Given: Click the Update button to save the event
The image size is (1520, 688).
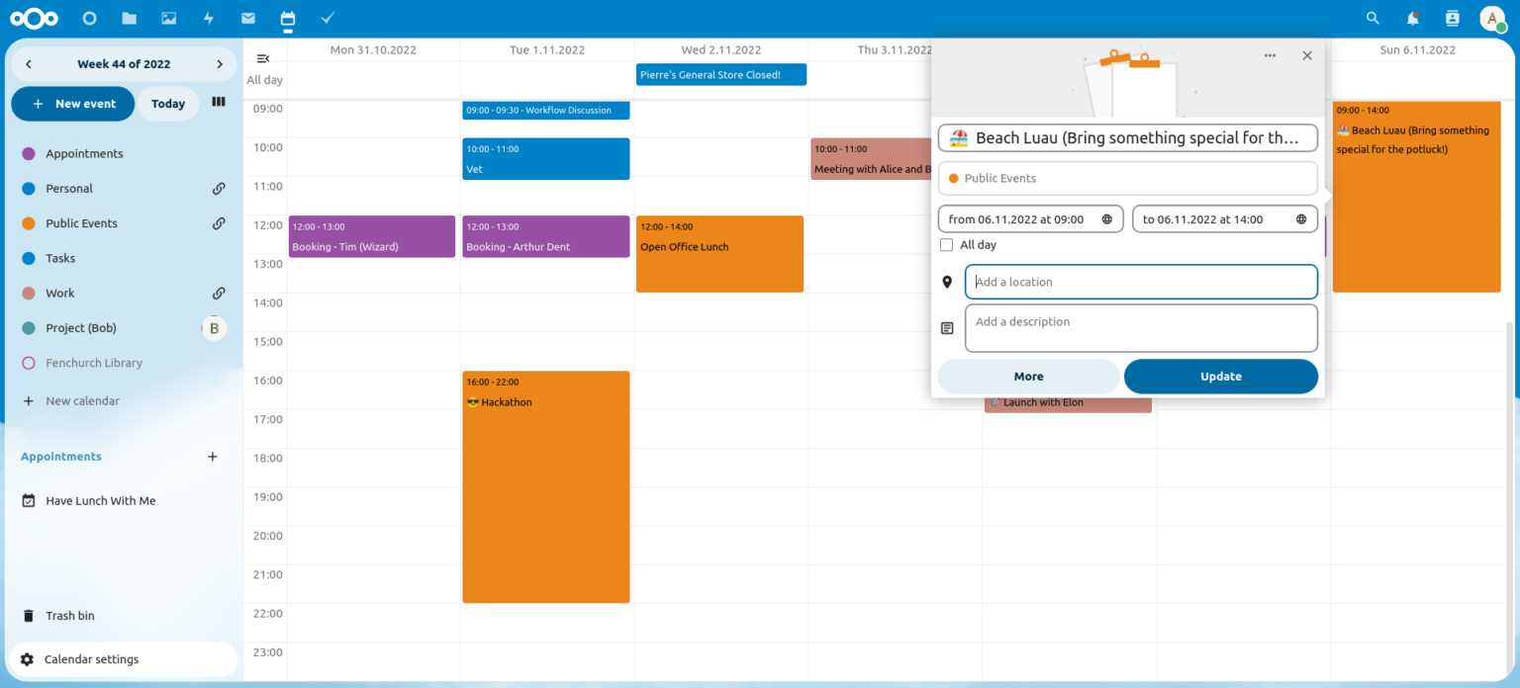Looking at the screenshot, I should tap(1220, 377).
